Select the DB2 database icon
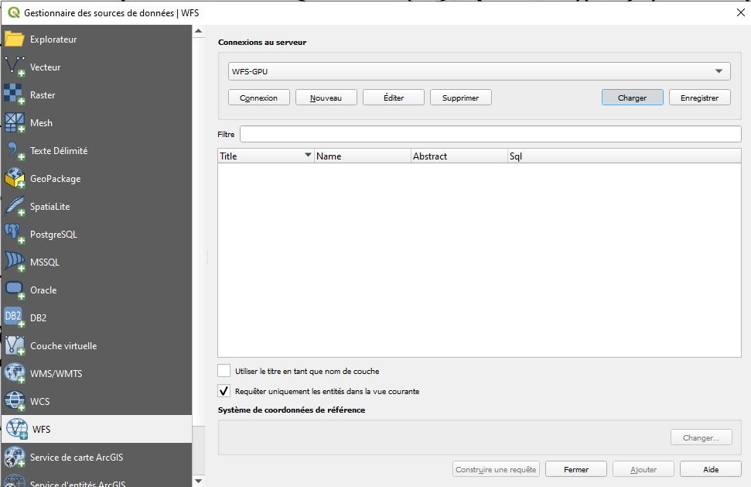Viewport: 751px width, 487px height. [15, 318]
